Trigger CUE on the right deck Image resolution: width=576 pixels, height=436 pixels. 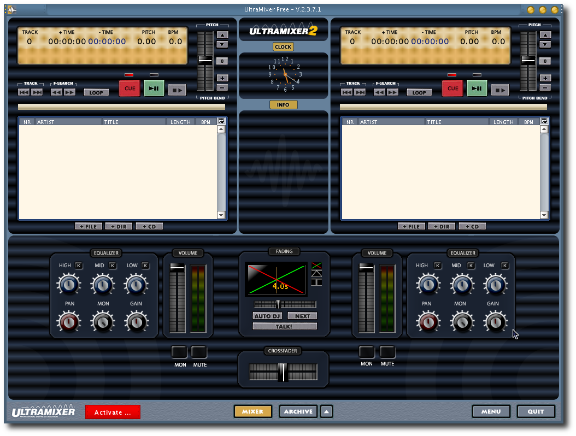click(452, 88)
